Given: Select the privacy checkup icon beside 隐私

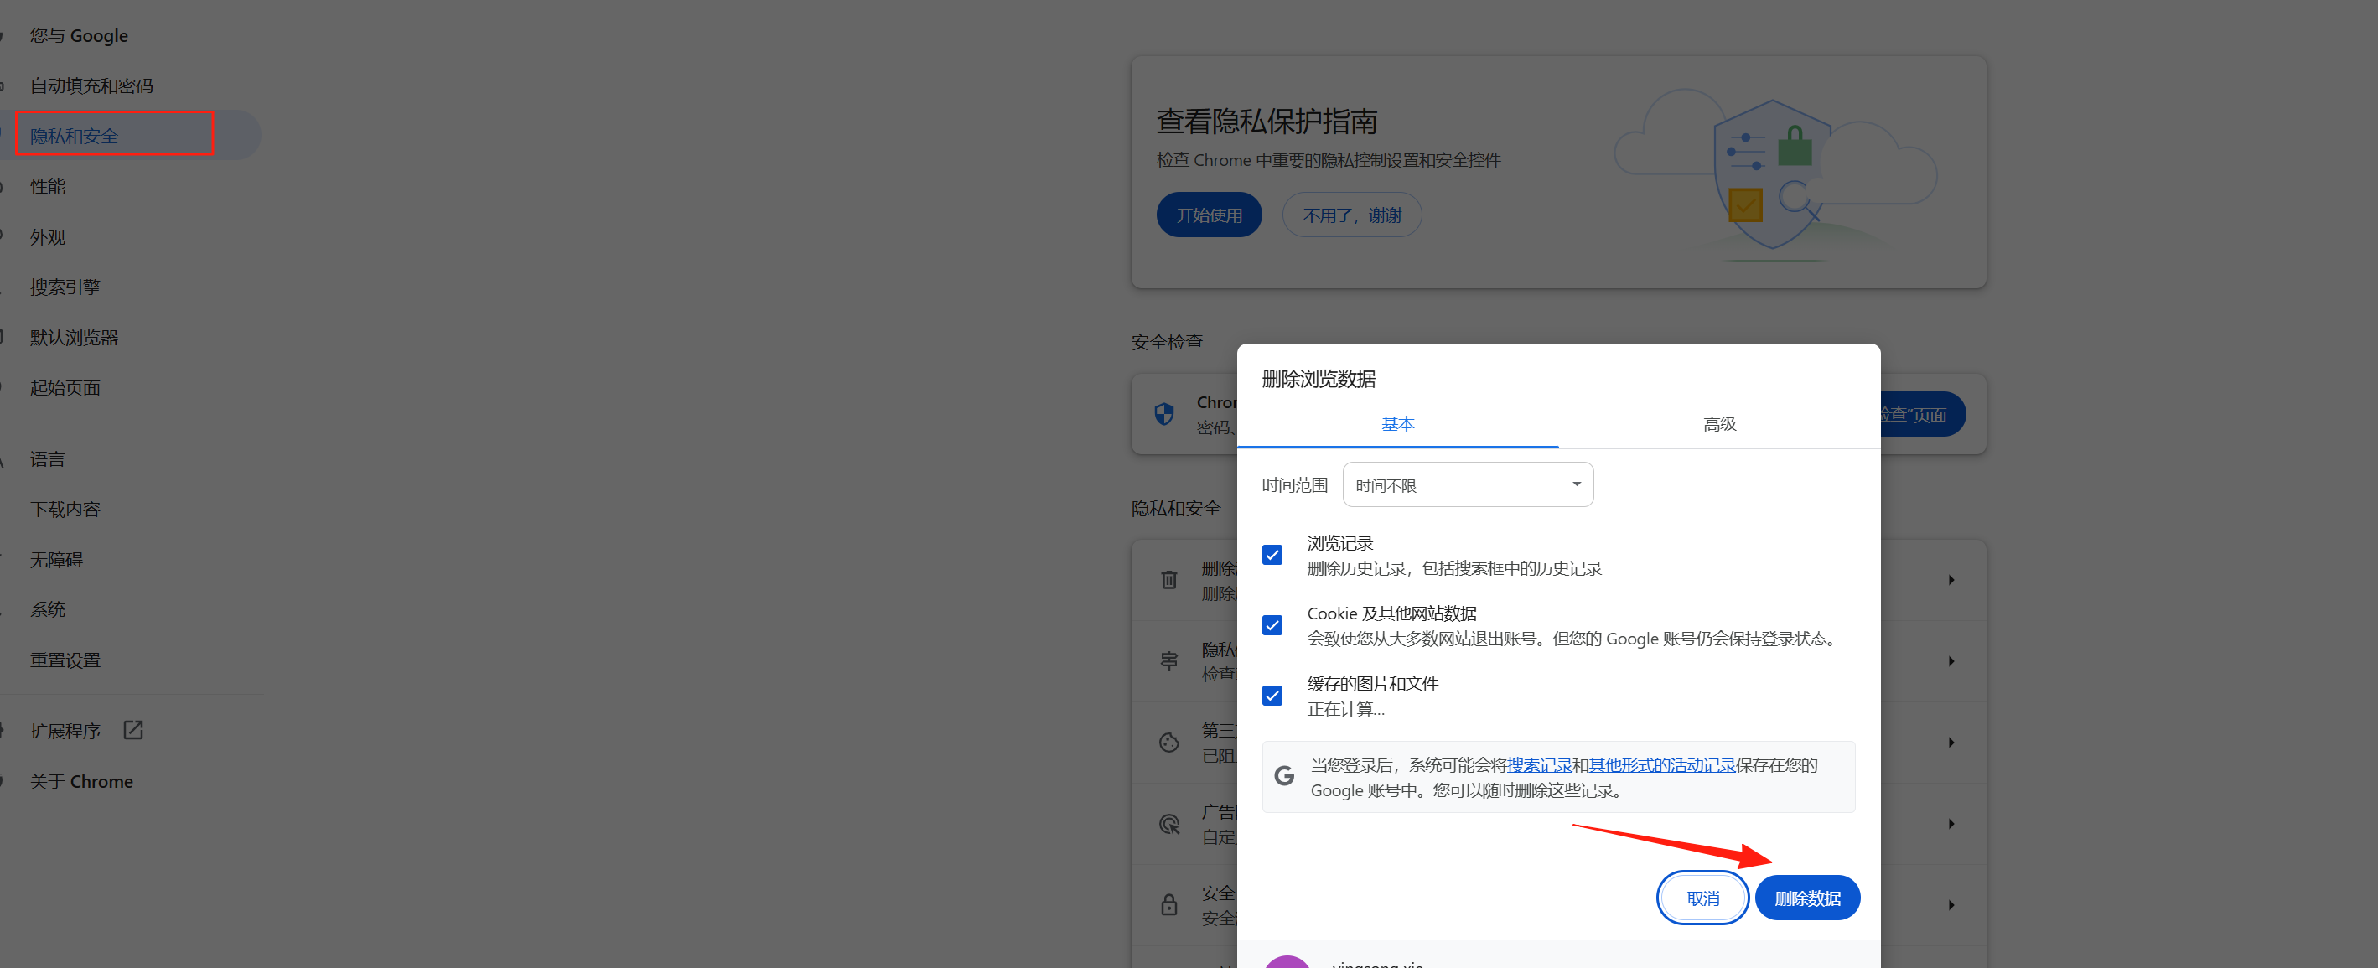Looking at the screenshot, I should pos(1168,660).
